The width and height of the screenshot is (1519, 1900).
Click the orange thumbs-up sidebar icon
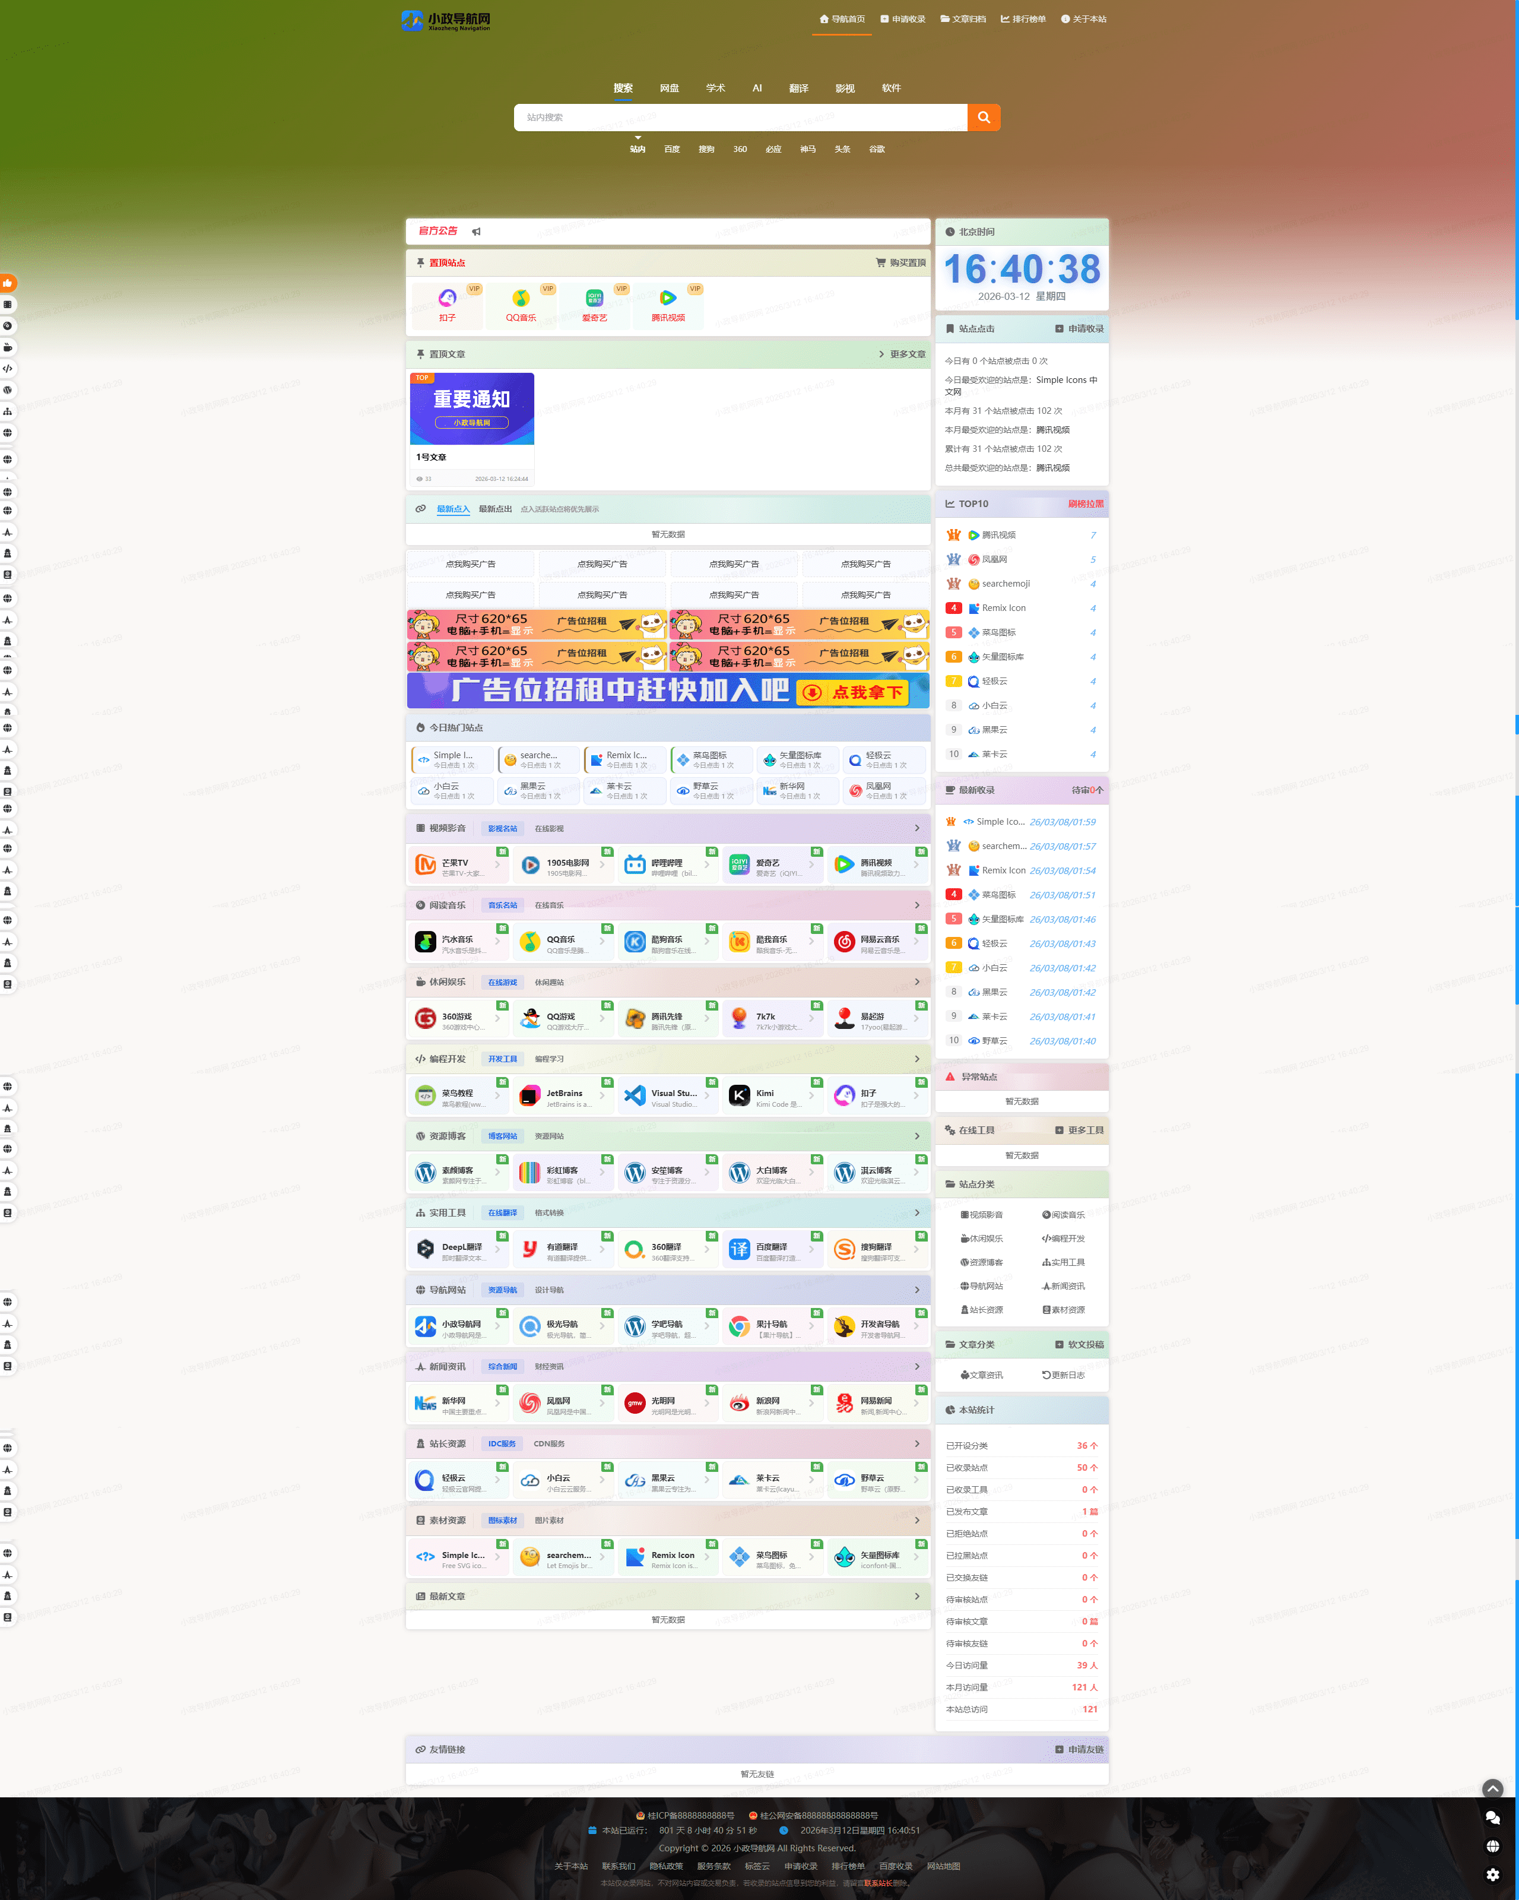(x=8, y=283)
